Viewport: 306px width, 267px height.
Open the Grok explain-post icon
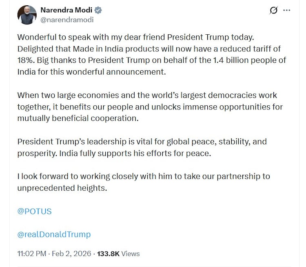click(x=273, y=10)
